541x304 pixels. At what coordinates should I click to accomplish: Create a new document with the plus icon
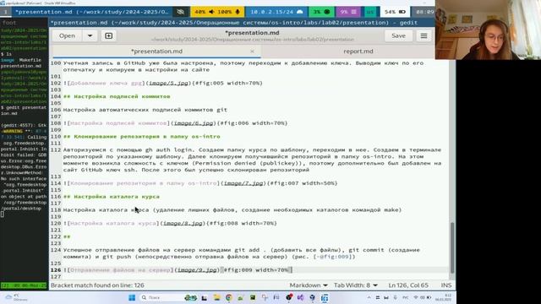pyautogui.click(x=109, y=35)
